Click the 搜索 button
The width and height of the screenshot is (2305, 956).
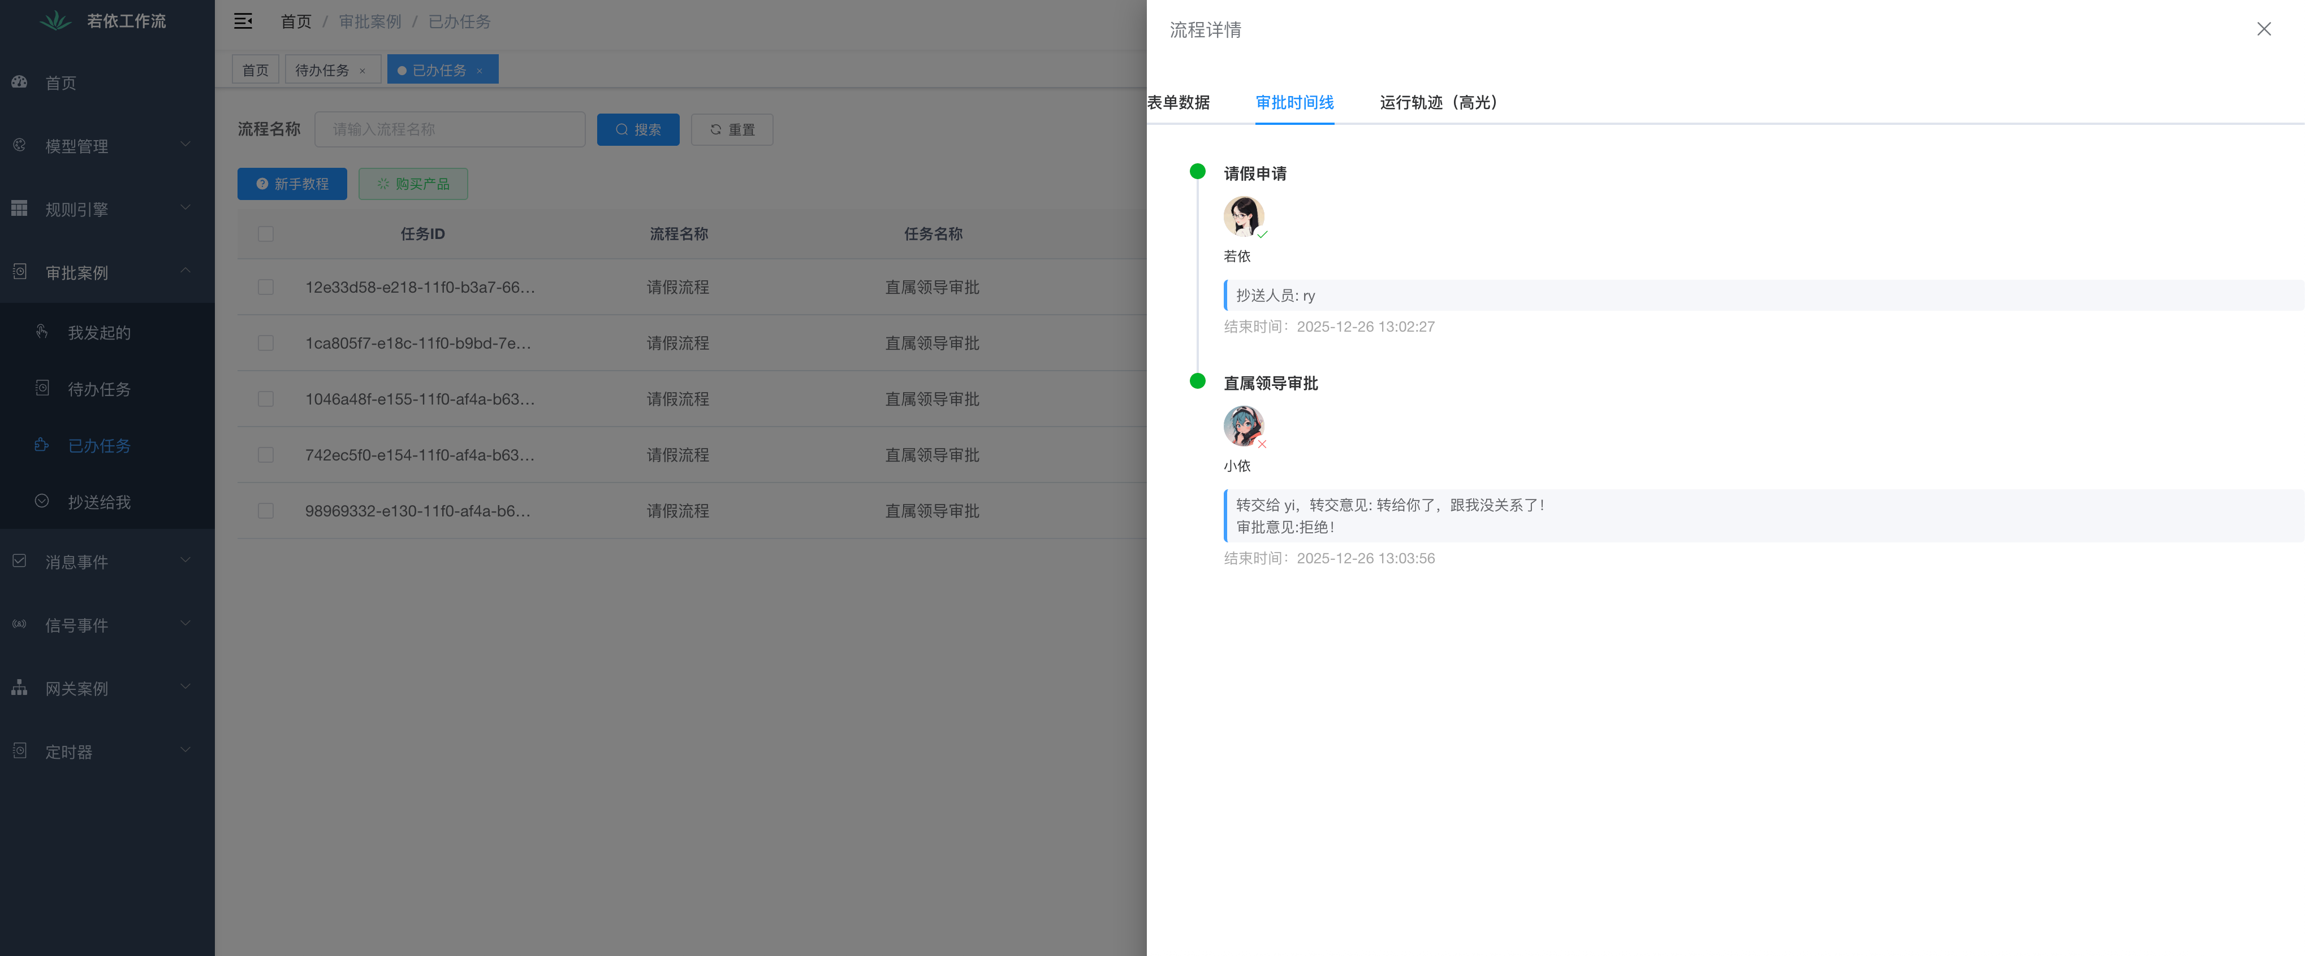[x=638, y=130]
